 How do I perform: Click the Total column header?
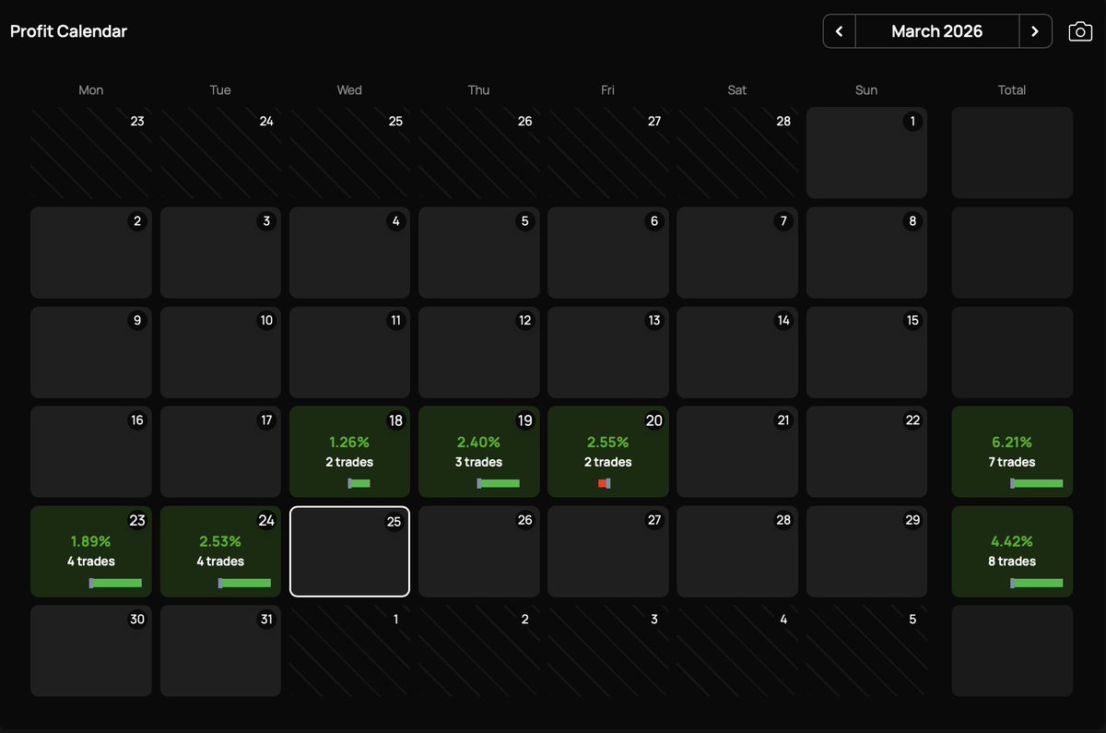point(1012,89)
